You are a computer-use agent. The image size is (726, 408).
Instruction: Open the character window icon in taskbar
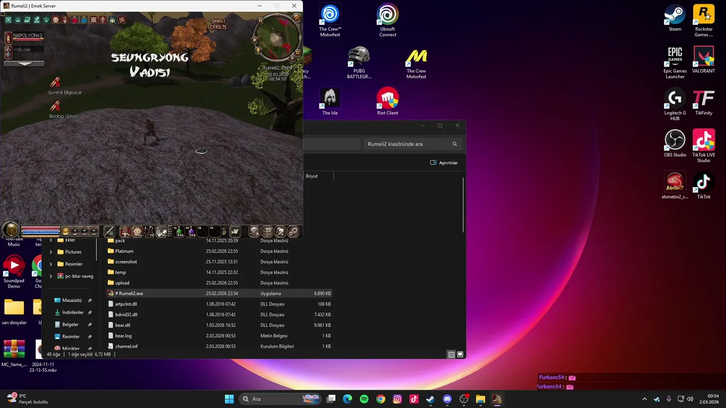point(255,231)
